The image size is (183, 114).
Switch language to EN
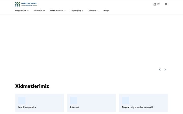pyautogui.click(x=158, y=4)
